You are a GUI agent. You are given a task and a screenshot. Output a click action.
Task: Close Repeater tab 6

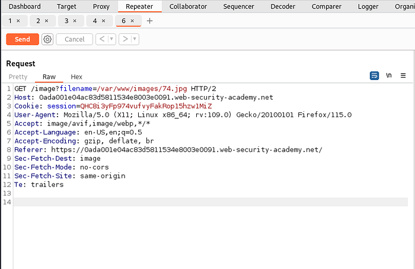[x=132, y=21]
